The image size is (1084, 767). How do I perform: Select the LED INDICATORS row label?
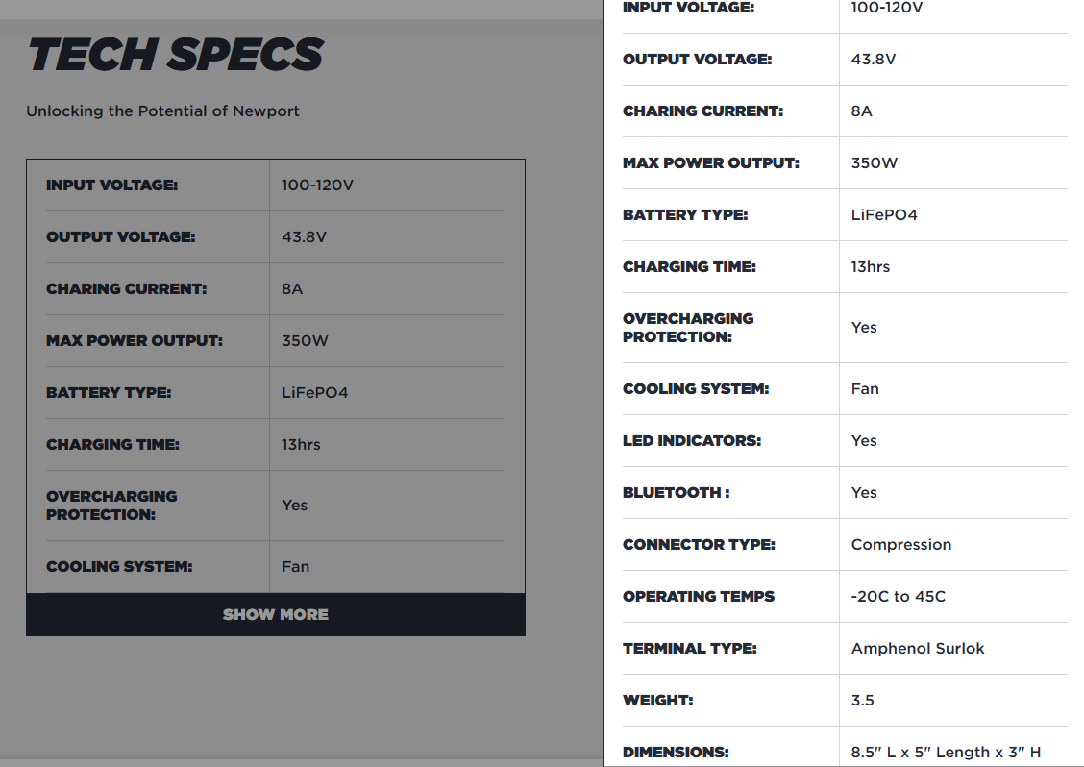692,440
